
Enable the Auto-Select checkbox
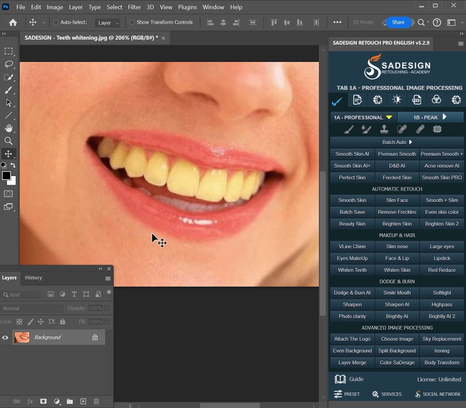[x=56, y=23]
